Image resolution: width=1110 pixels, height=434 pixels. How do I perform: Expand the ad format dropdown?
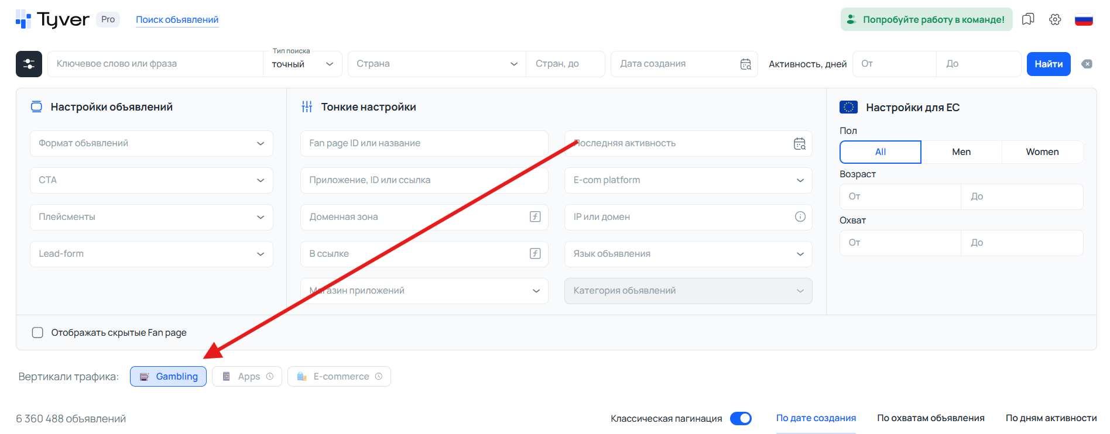(151, 144)
